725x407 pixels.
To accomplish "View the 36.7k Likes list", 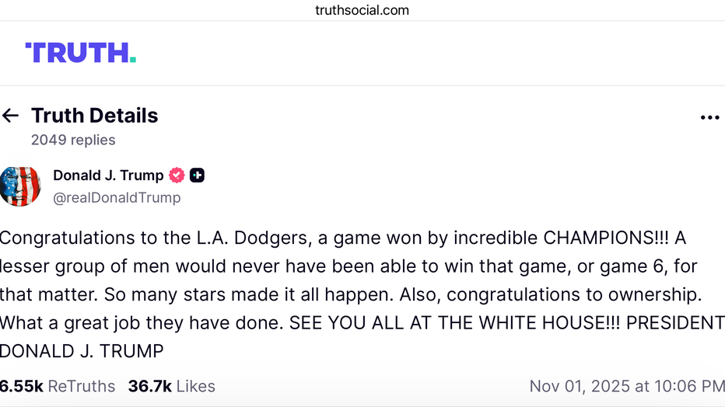I will pos(171,386).
